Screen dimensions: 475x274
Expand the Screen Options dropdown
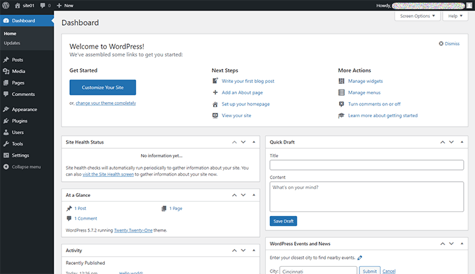(418, 16)
